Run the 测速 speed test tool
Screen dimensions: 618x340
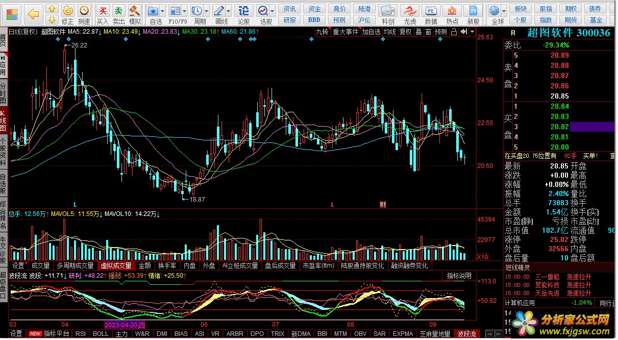click(84, 14)
